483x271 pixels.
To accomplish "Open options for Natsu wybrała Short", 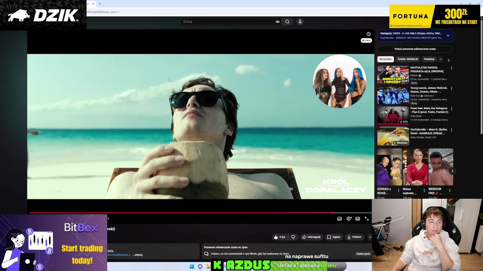I will pyautogui.click(x=424, y=190).
